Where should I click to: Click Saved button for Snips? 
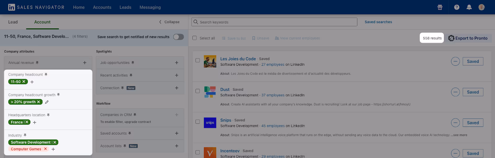click(473, 123)
